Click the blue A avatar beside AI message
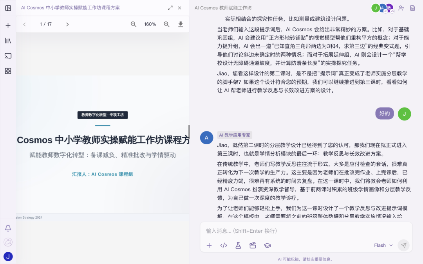This screenshot has width=423, height=264. point(207,138)
